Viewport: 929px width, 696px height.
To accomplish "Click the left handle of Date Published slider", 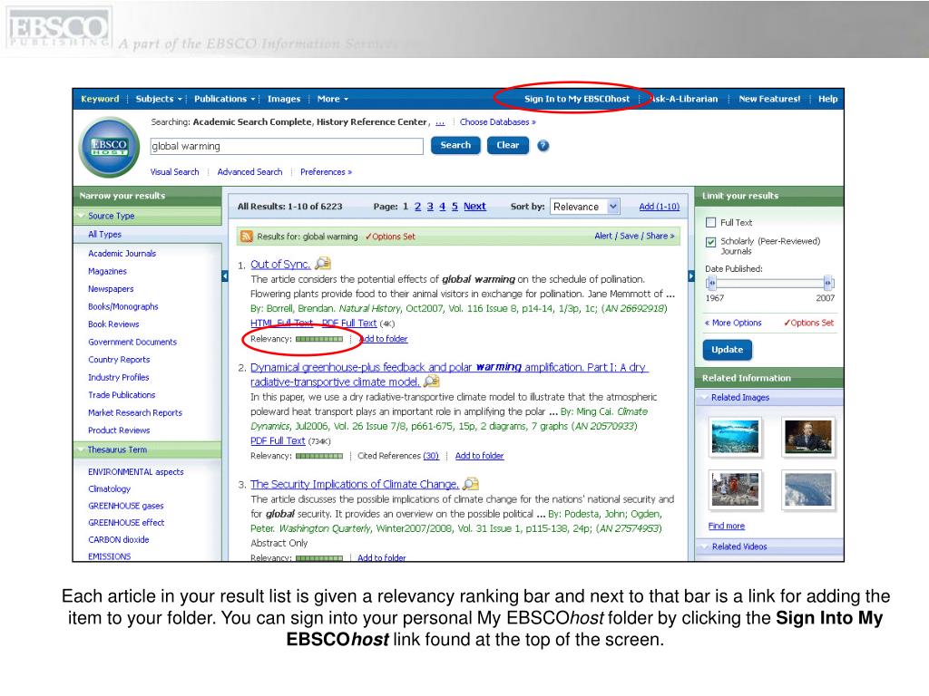I will pyautogui.click(x=711, y=283).
